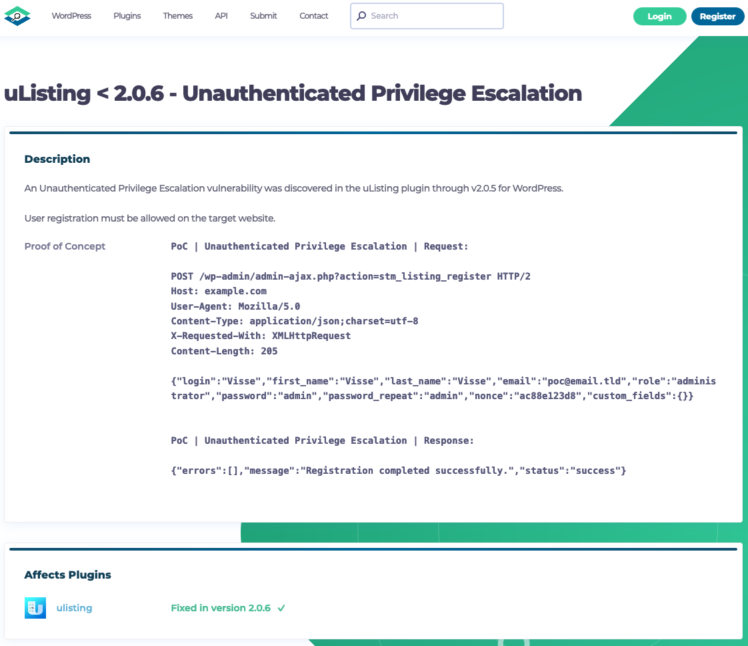Screen dimensions: 748x646
Task: Click the ulisting plugin icon
Action: [35, 608]
